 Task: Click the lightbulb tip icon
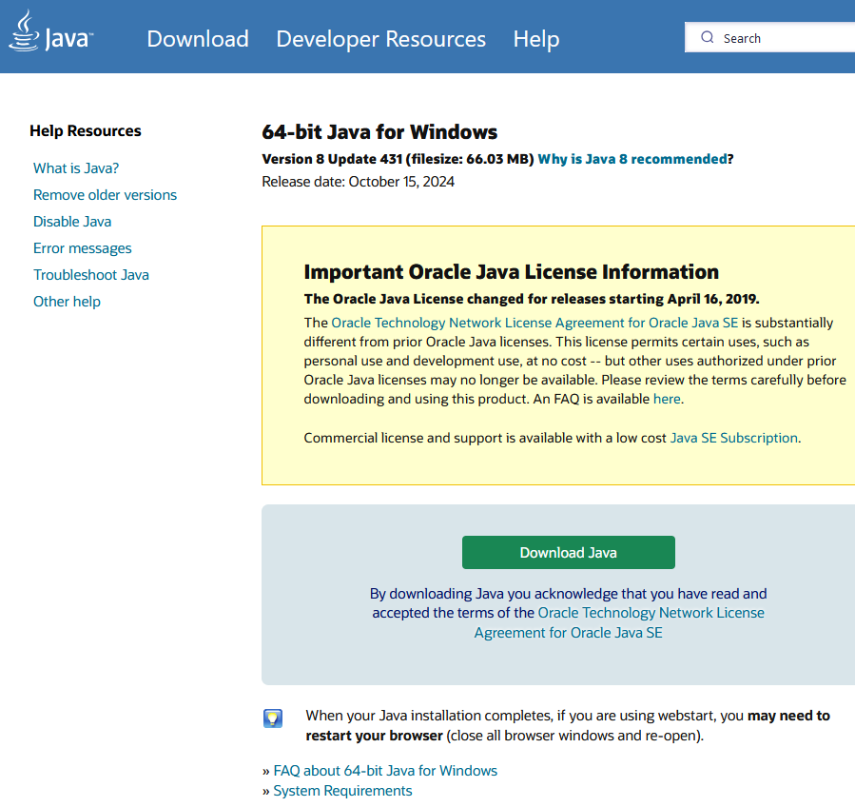[x=273, y=718]
